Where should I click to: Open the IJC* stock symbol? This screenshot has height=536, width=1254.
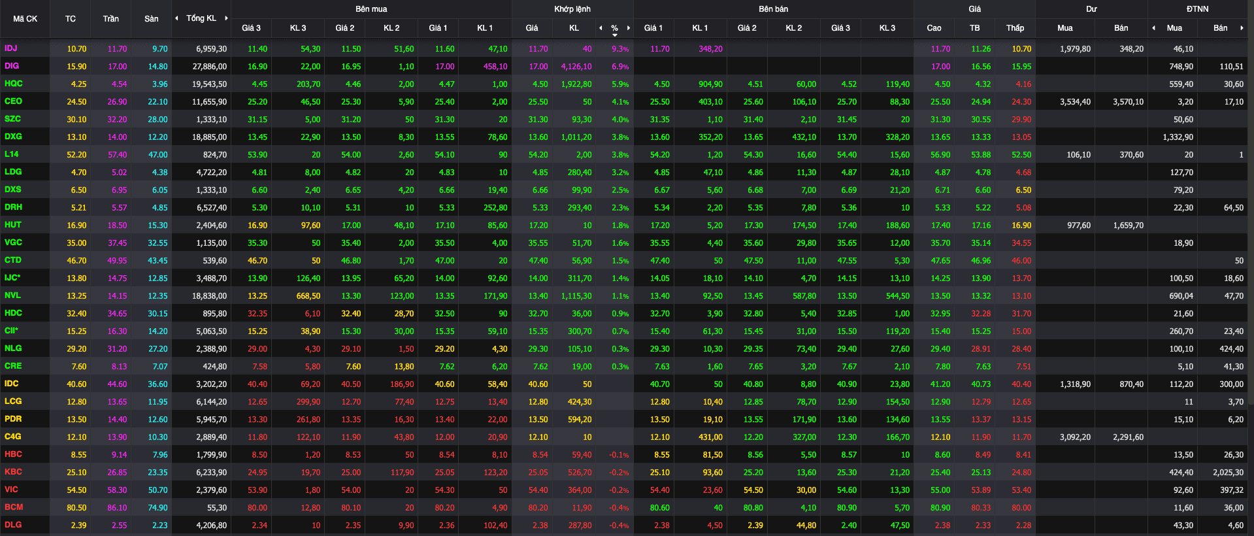click(x=12, y=278)
